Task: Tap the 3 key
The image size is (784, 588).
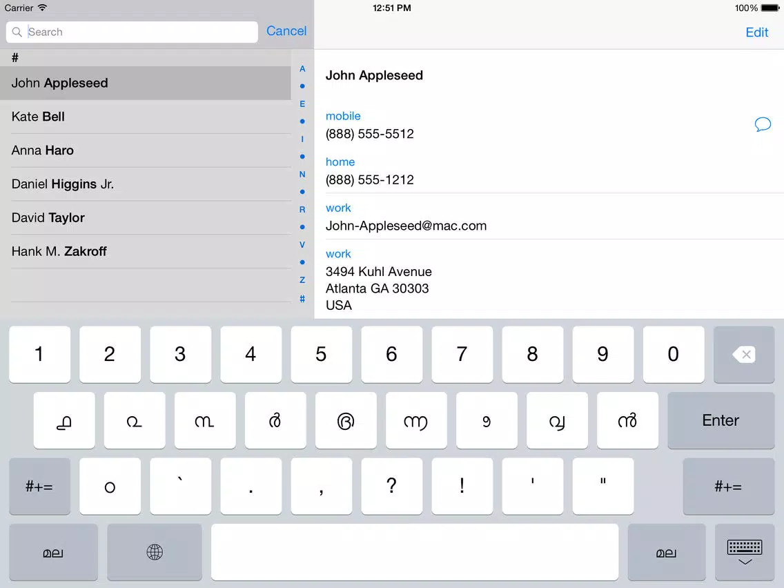Action: point(181,355)
